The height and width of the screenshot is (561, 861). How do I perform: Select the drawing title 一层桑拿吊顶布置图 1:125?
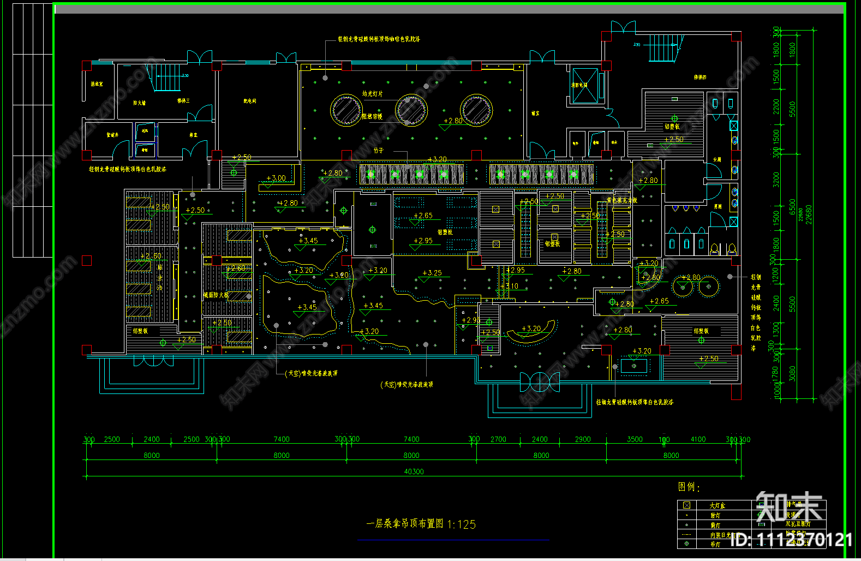[421, 524]
